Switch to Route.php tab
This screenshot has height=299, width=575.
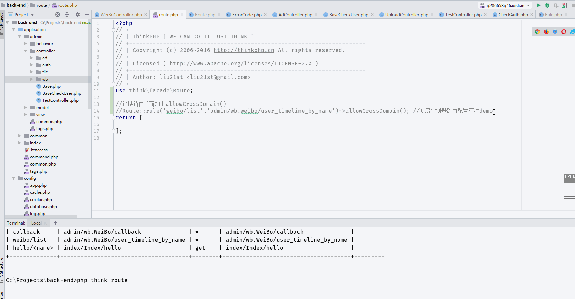tap(205, 14)
